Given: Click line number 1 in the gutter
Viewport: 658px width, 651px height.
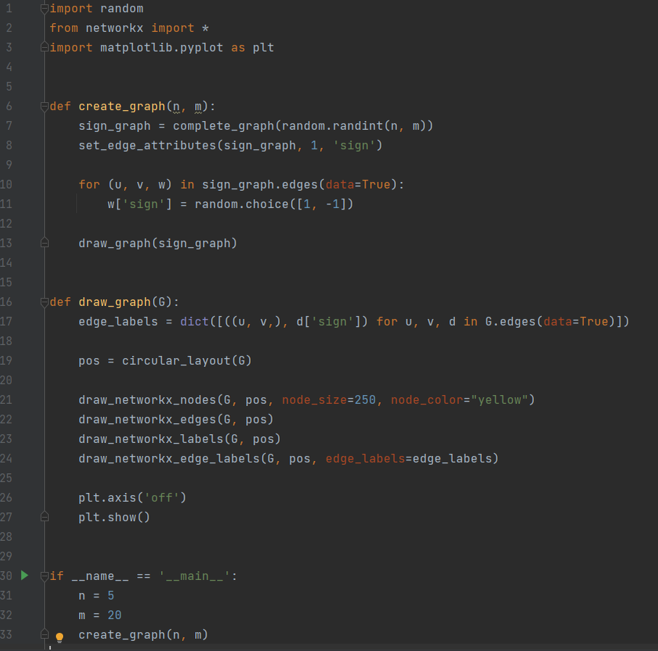Looking at the screenshot, I should click(x=9, y=9).
